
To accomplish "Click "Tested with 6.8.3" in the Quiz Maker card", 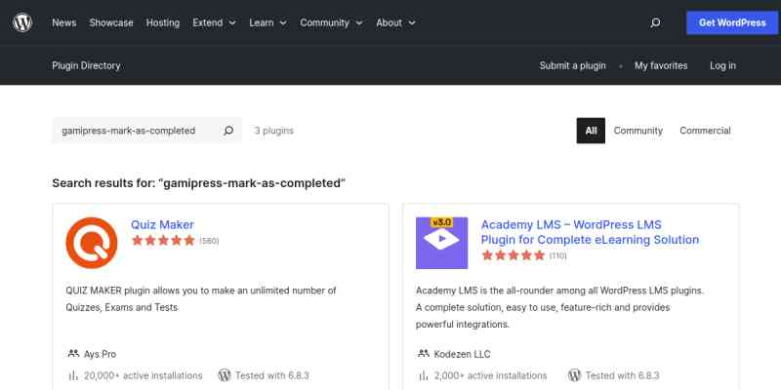I will 272,375.
